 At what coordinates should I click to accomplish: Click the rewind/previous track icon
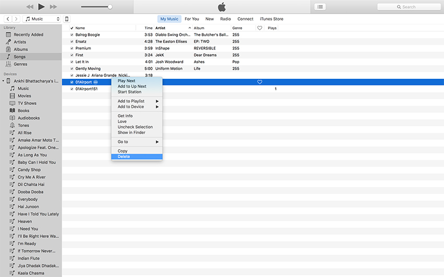click(30, 7)
